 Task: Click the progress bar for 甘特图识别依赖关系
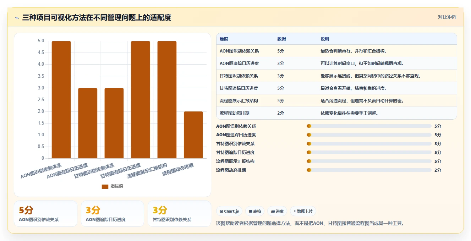pos(369,144)
